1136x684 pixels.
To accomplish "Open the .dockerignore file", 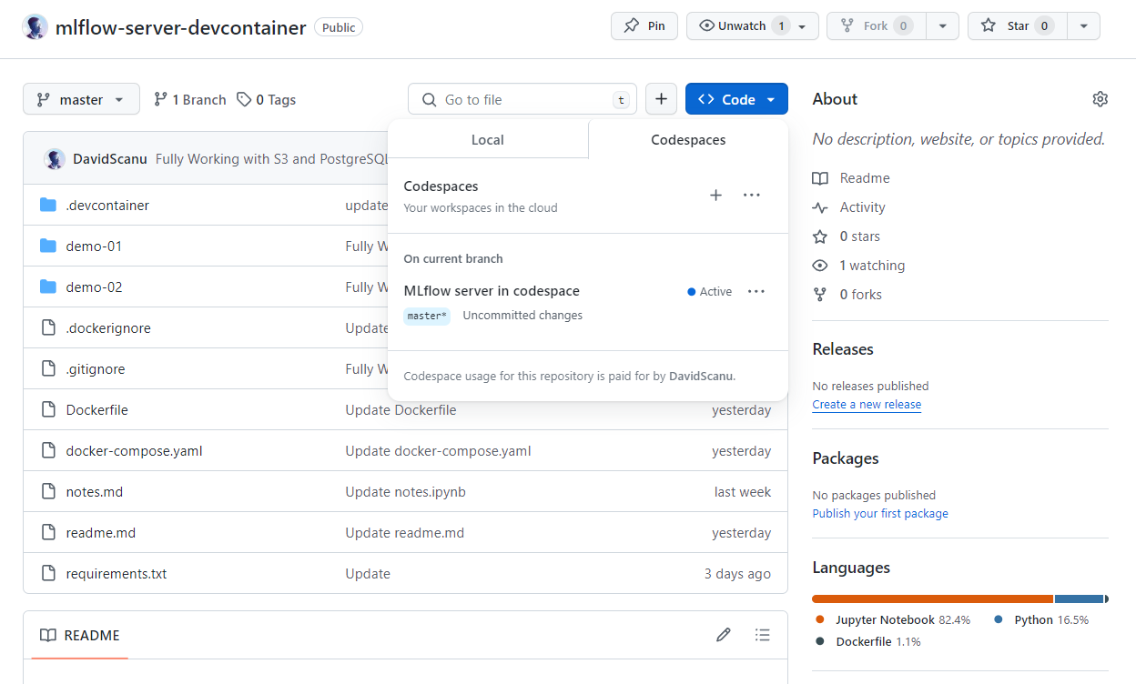I will pos(108,327).
